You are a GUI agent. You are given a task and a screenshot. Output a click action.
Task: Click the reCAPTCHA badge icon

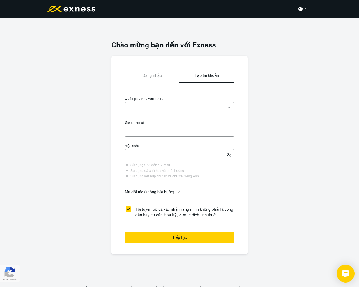click(10, 272)
